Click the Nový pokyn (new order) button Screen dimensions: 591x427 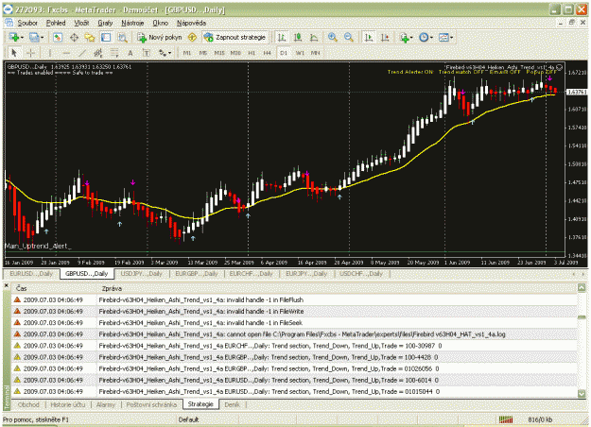(160, 37)
